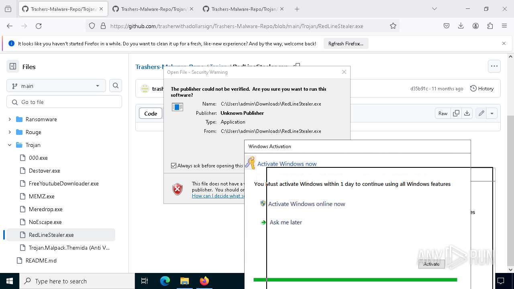Choose Ask me later option
Screen dimensions: 514x289
[x=286, y=222]
